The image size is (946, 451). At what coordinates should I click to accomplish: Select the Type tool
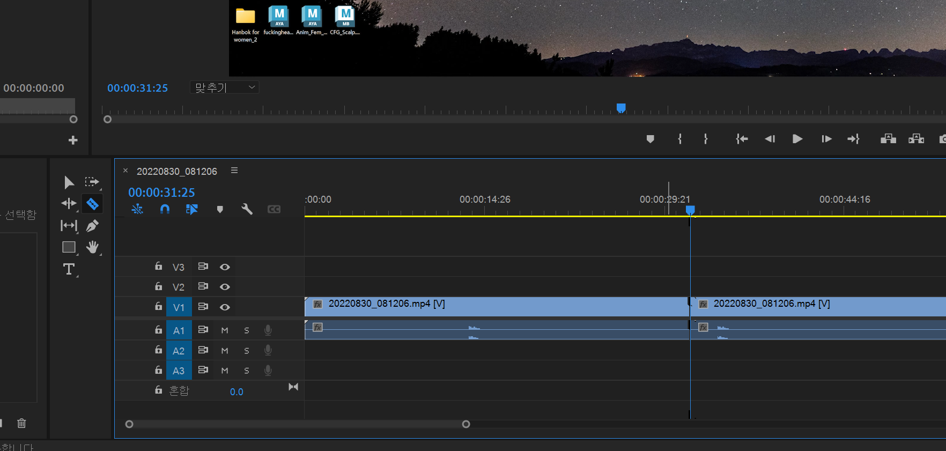[x=69, y=269]
